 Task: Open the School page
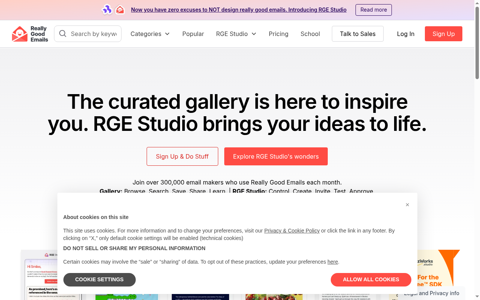310,34
